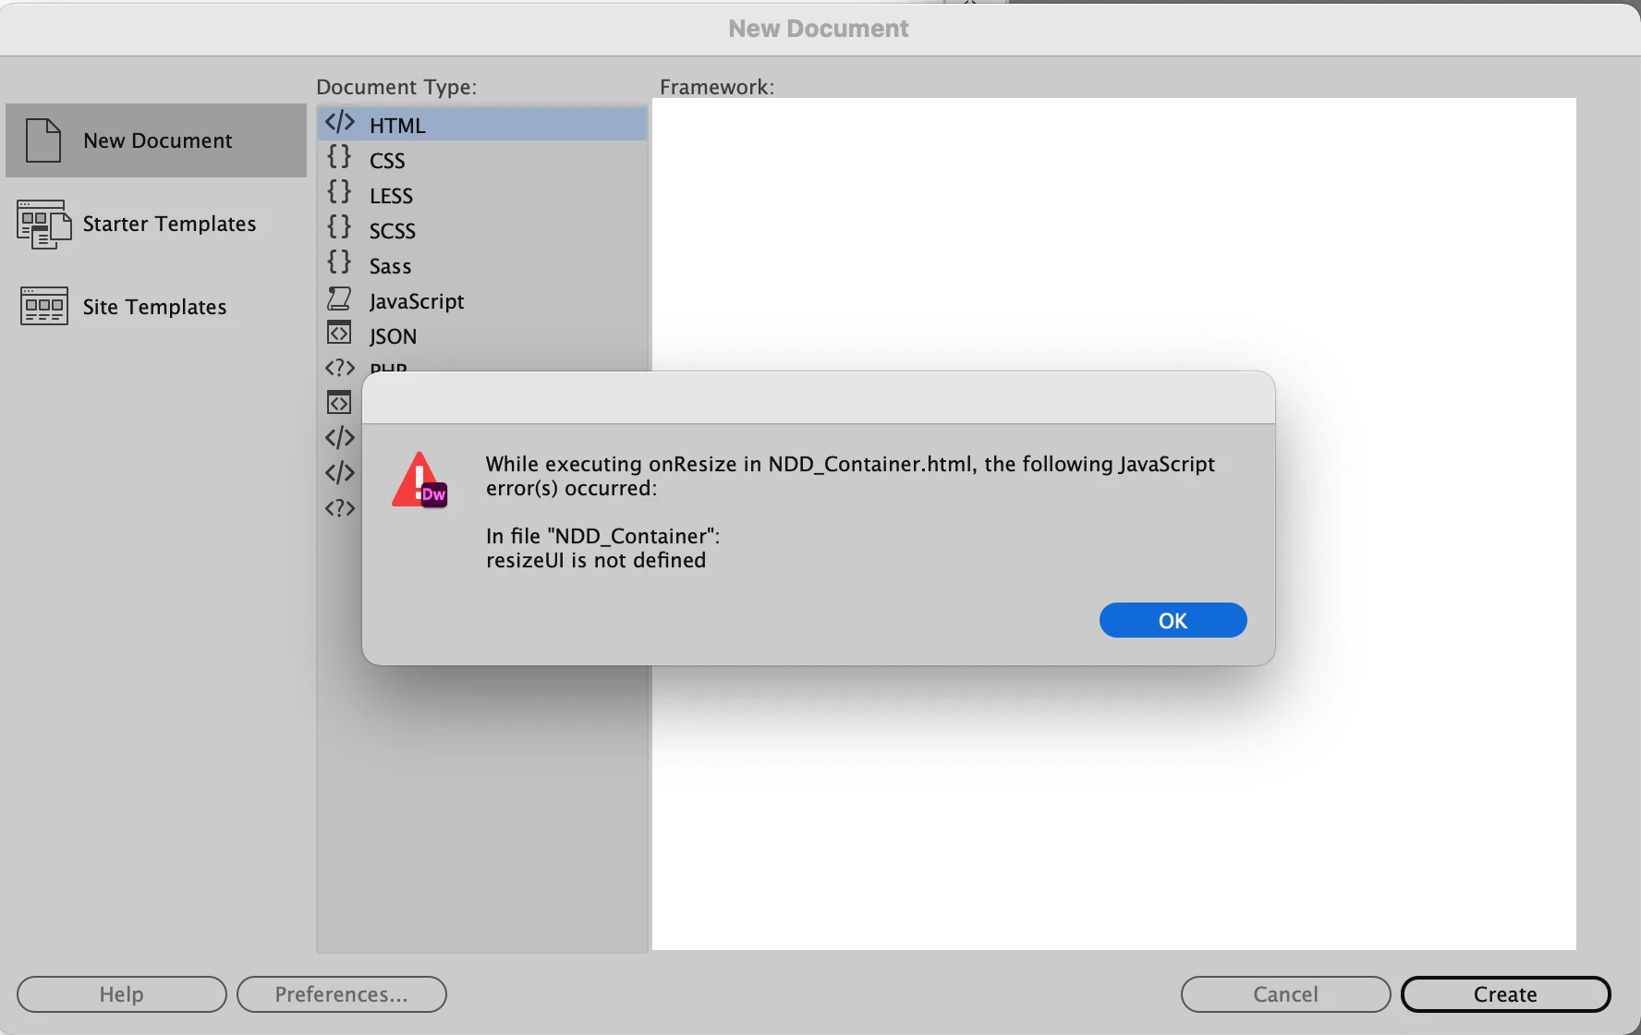Click the Site Templates icon

[x=43, y=307]
